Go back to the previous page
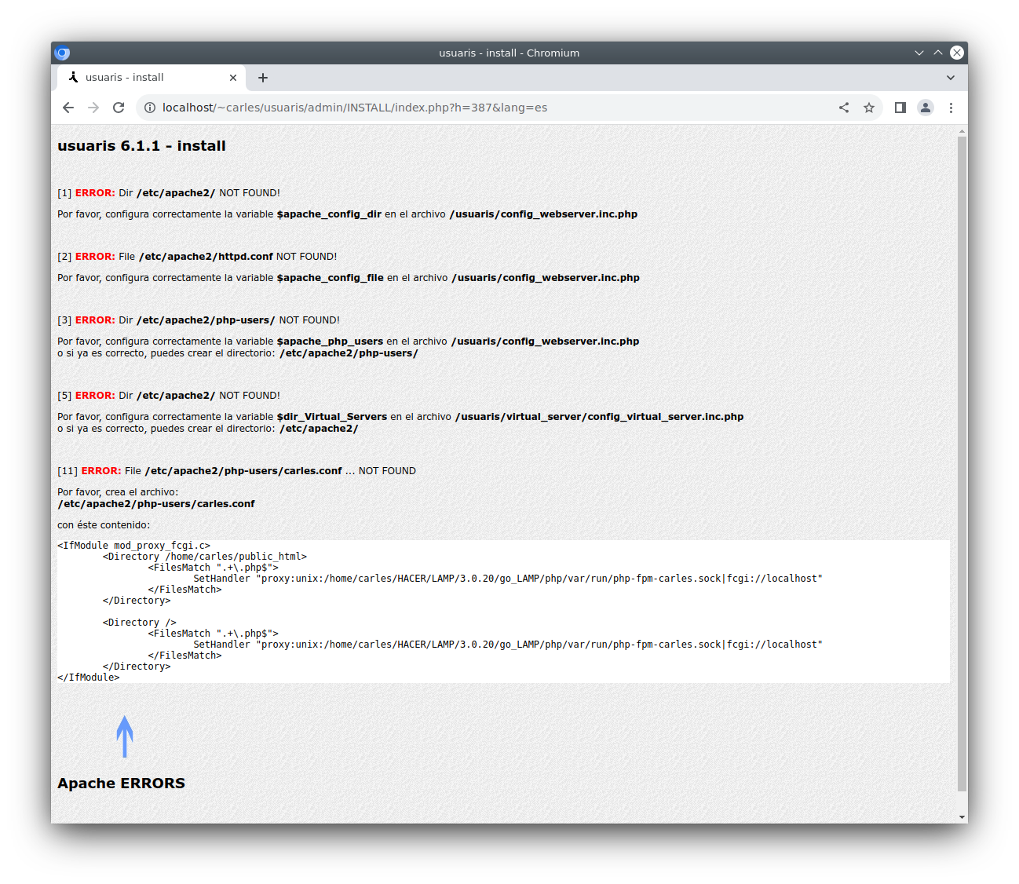The width and height of the screenshot is (1019, 884). coord(68,108)
